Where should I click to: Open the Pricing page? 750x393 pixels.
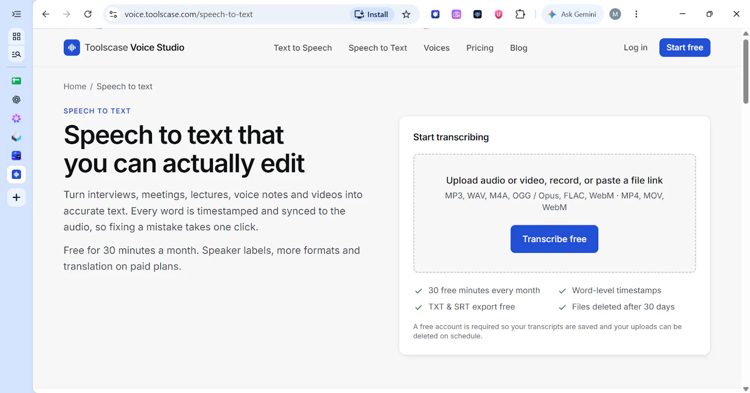click(x=480, y=48)
